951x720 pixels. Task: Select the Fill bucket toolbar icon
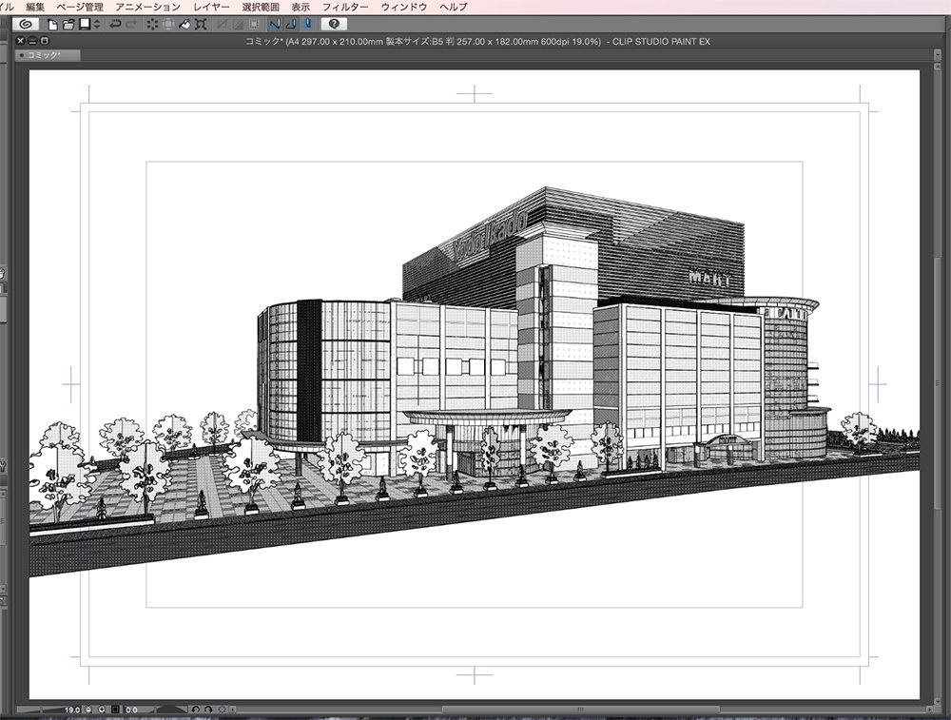click(x=184, y=25)
